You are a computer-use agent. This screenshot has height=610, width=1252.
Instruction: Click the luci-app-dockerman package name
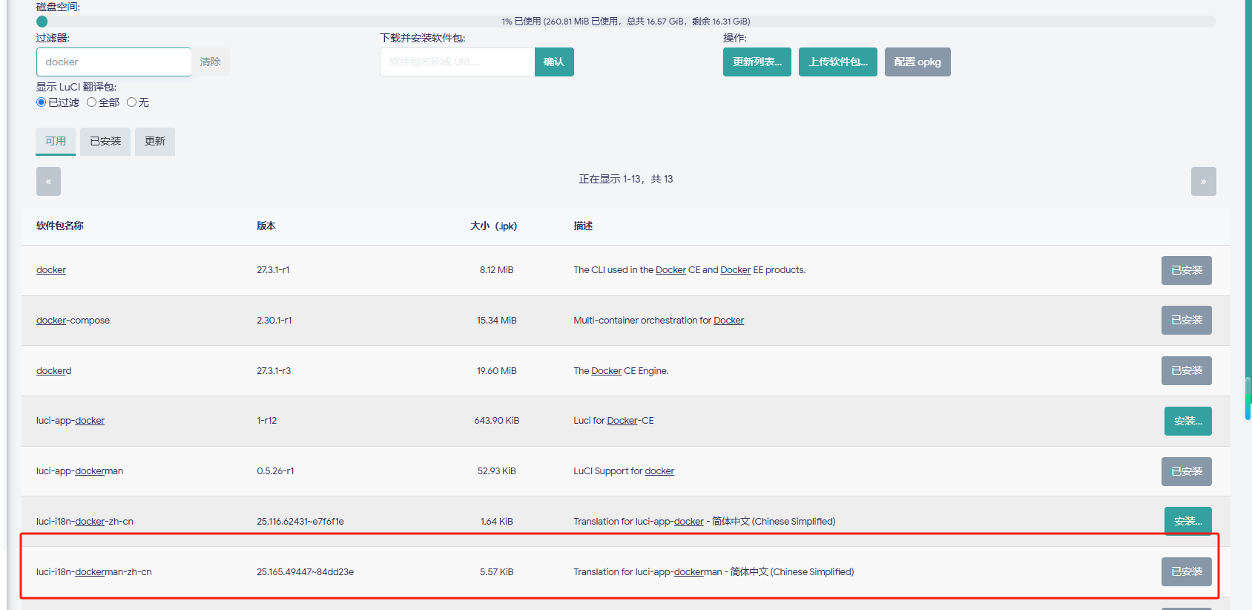tap(79, 471)
